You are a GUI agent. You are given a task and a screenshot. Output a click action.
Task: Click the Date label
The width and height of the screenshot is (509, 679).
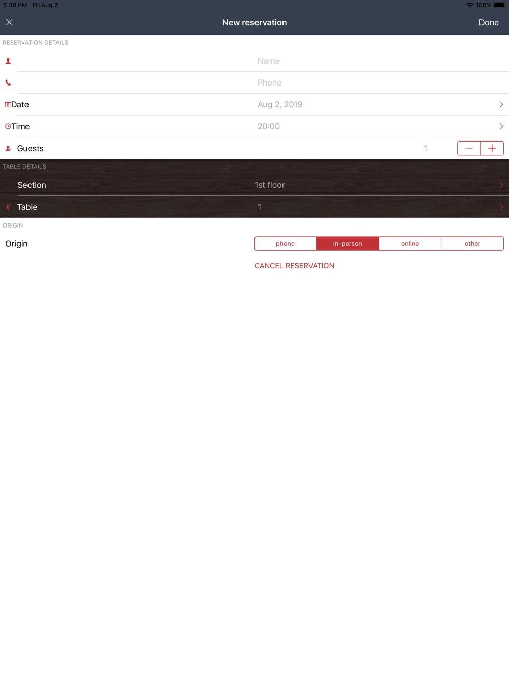20,104
